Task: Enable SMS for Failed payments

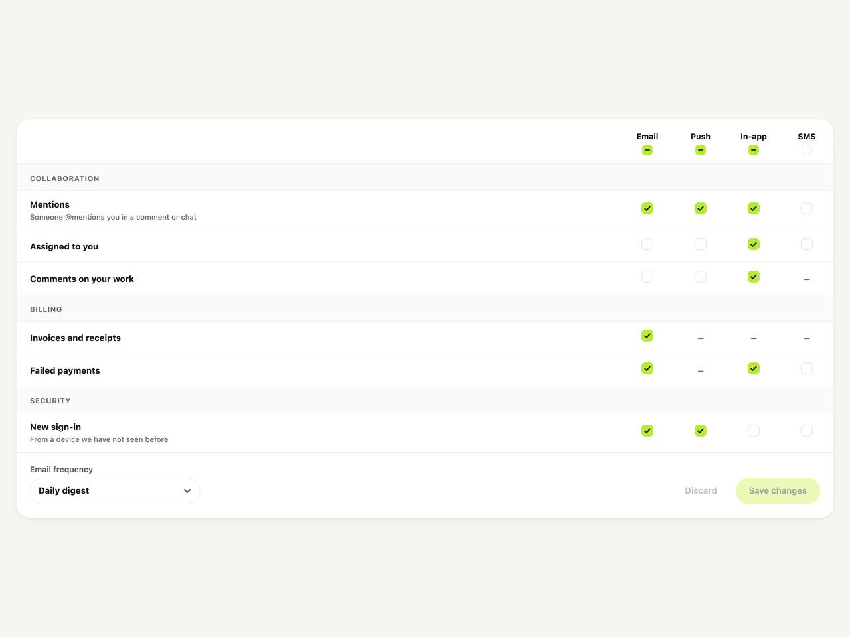Action: [x=807, y=368]
